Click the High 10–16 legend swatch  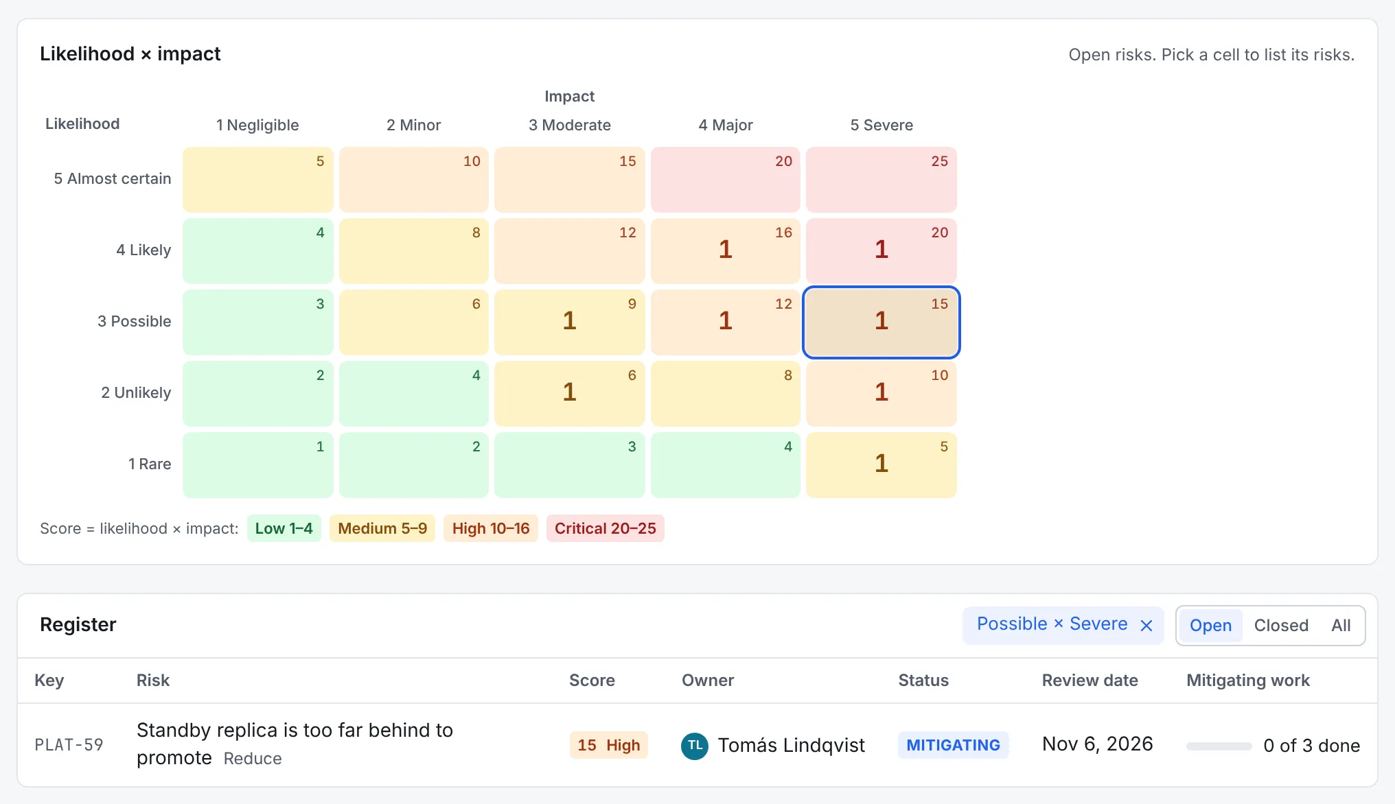click(491, 528)
